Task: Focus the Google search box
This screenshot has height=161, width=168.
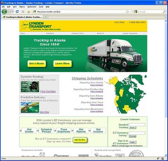Action: [x=151, y=11]
